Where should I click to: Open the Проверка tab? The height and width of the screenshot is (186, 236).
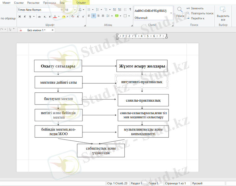pyautogui.click(x=49, y=3)
